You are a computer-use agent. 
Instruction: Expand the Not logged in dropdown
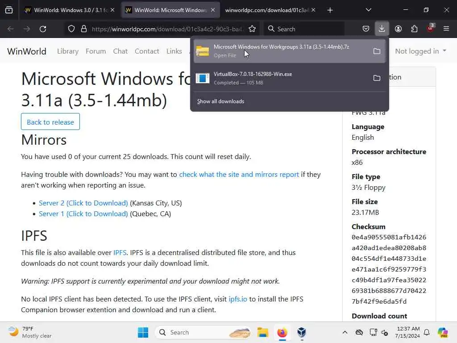[x=420, y=51]
